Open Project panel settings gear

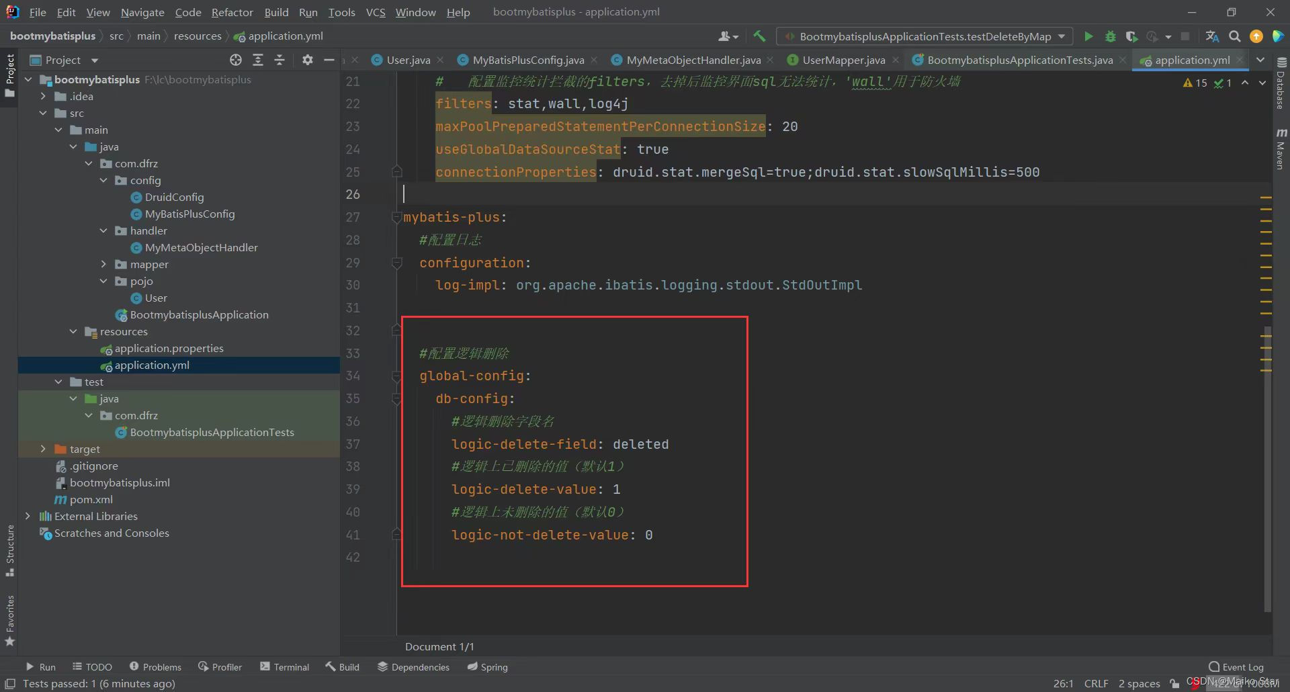(x=307, y=60)
